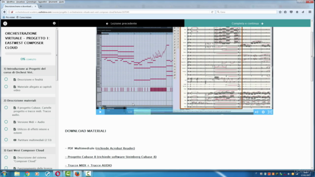The image size is (315, 177).
Task: Play the video lecture
Action: pos(100,112)
